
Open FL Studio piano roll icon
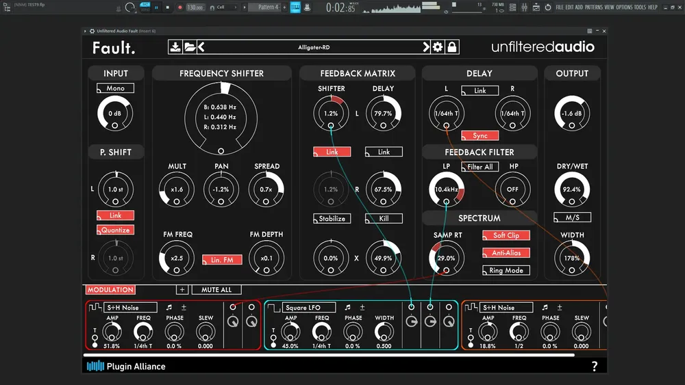click(x=295, y=8)
